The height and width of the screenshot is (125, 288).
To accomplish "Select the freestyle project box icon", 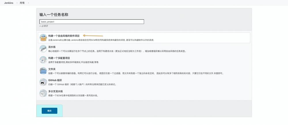I will (x=43, y=38).
